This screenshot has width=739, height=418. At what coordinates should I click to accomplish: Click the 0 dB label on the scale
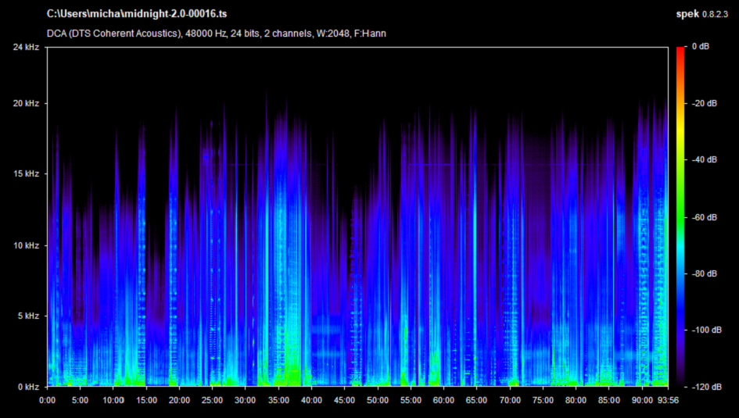700,48
